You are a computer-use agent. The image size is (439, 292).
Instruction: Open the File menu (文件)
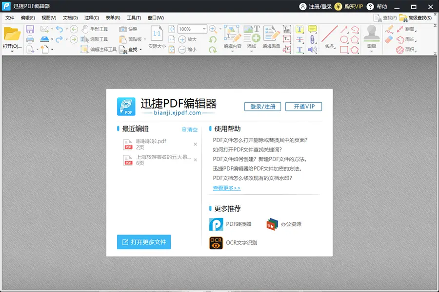coord(10,18)
